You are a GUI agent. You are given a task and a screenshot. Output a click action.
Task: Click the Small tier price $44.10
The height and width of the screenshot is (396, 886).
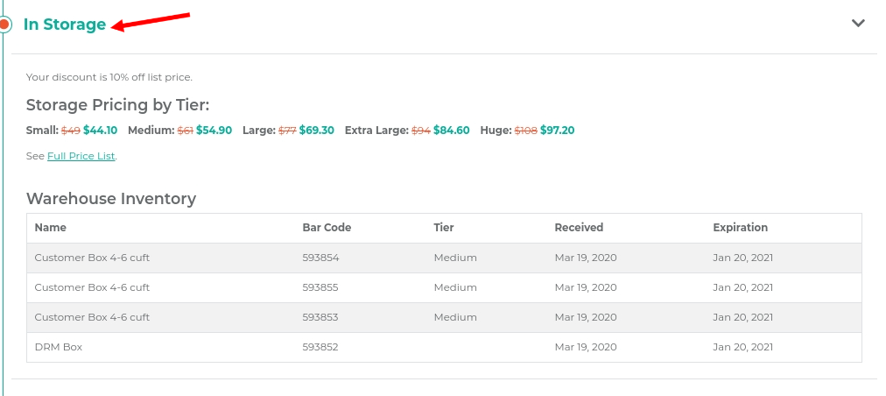[x=100, y=131]
